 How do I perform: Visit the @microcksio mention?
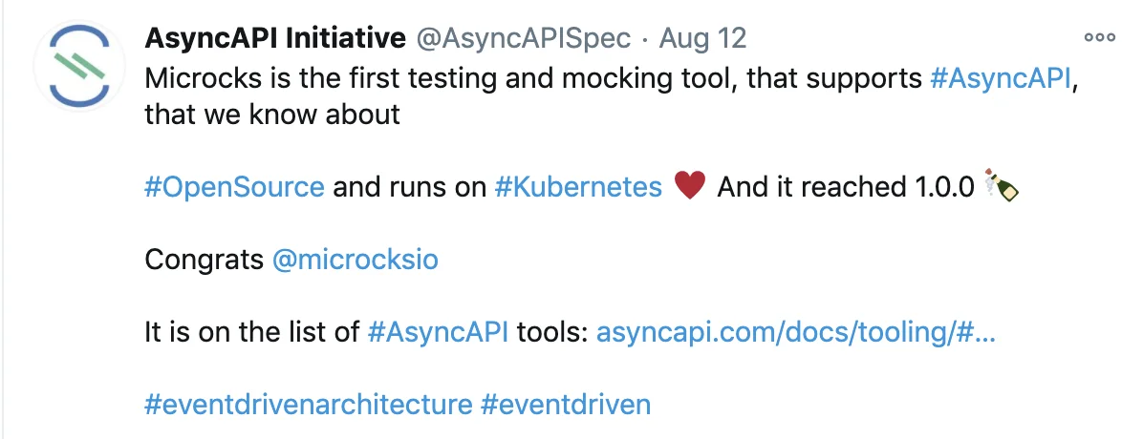pos(356,260)
